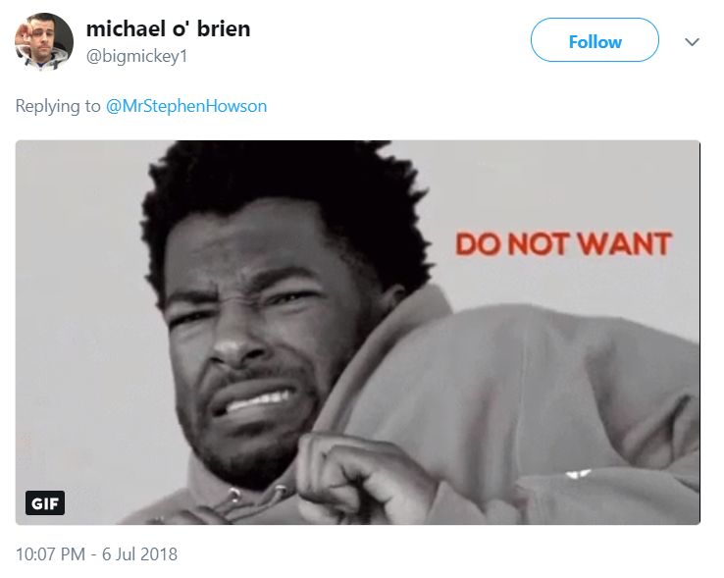The height and width of the screenshot is (578, 724).
Task: Expand the tweet options chevron
Action: (x=692, y=42)
